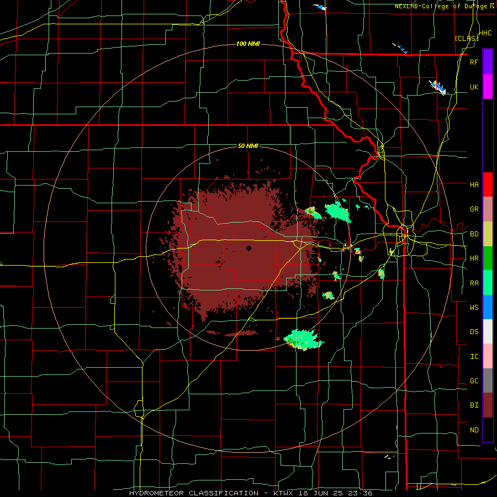Click the large rain cell south of radar

[303, 340]
